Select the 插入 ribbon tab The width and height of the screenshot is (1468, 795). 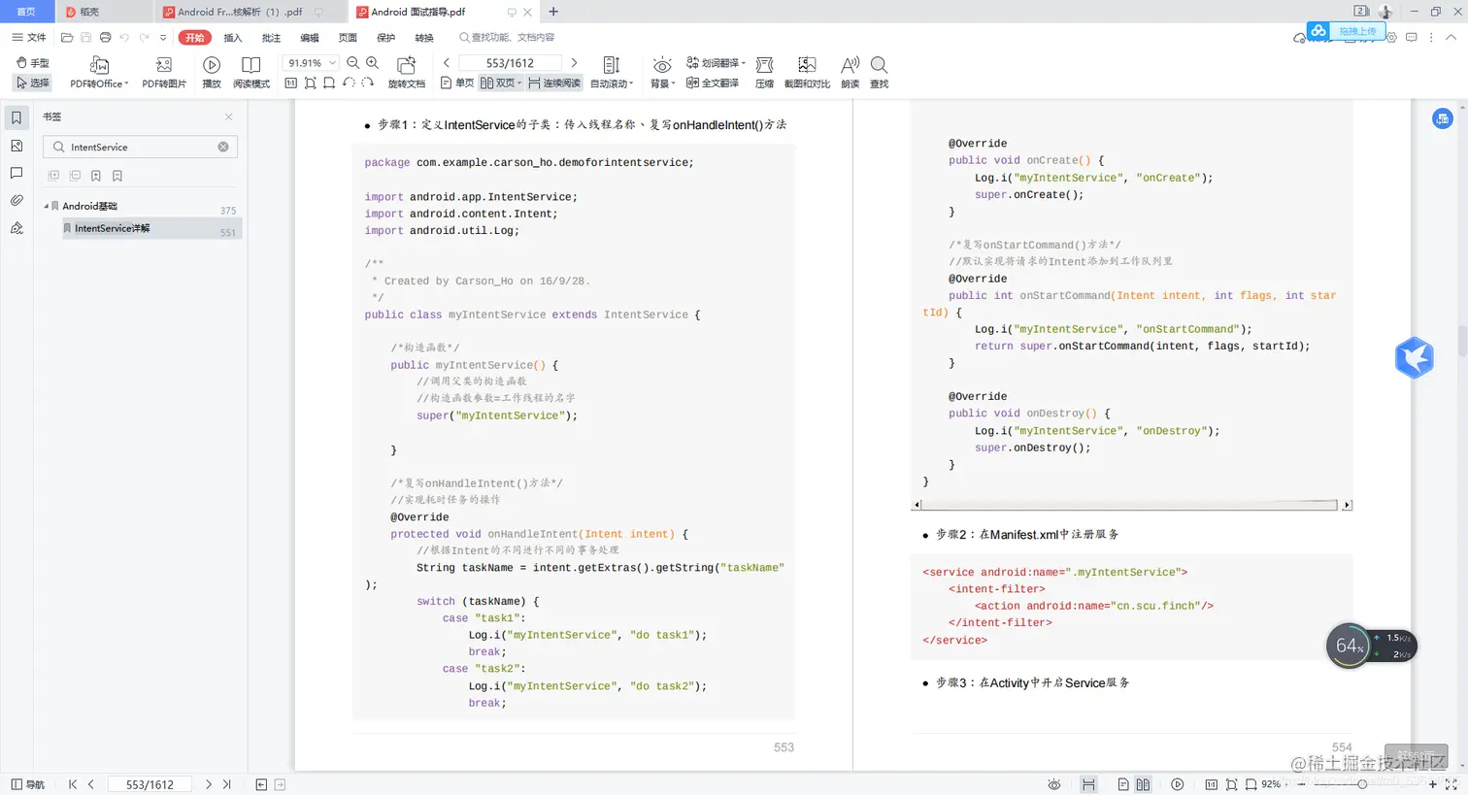tap(233, 38)
